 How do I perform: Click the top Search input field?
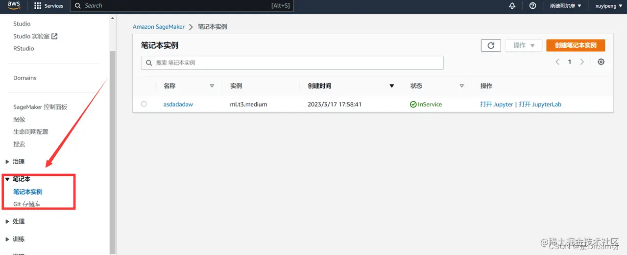tap(181, 6)
